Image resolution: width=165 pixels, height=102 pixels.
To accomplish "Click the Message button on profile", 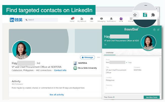I will click(87, 57).
